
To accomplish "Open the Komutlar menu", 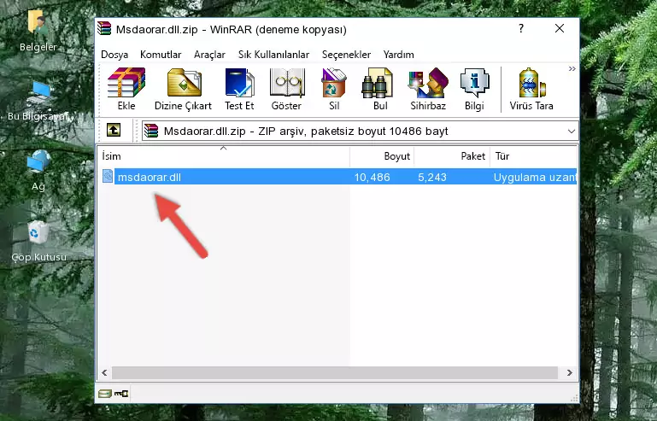I will click(161, 55).
